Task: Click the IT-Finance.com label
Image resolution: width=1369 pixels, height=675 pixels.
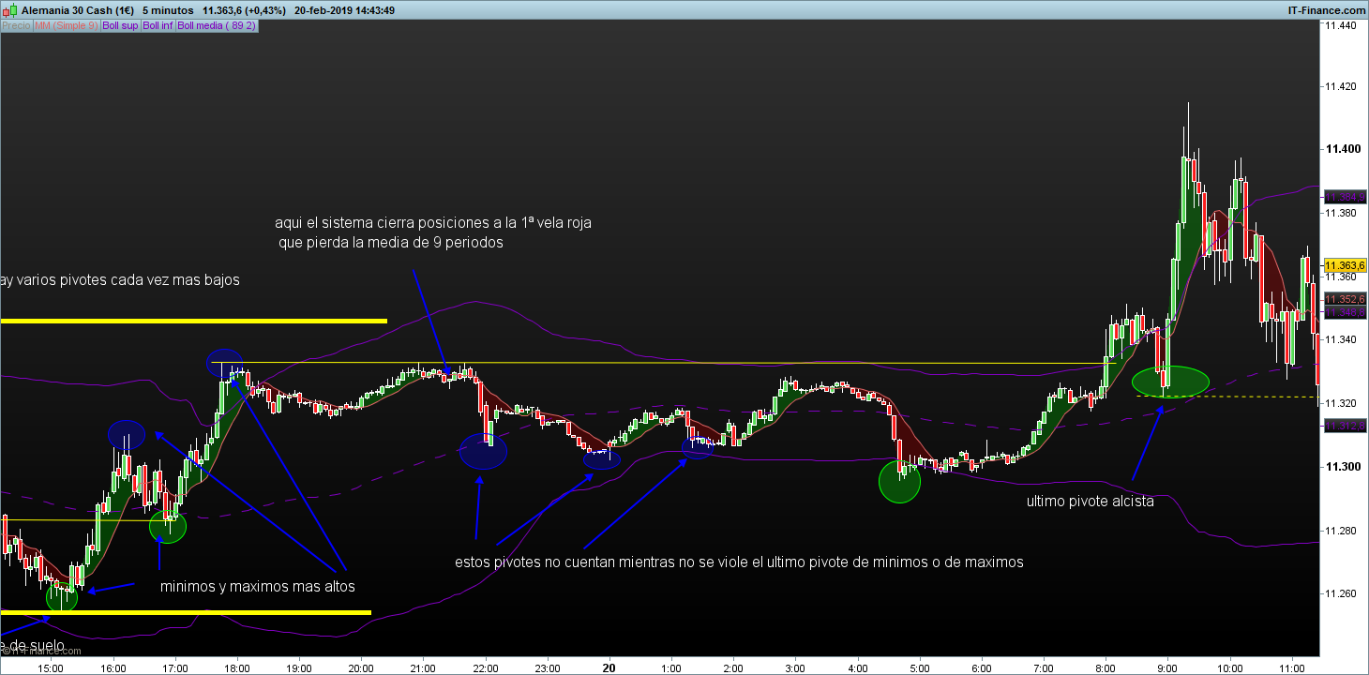Action: tap(1327, 9)
